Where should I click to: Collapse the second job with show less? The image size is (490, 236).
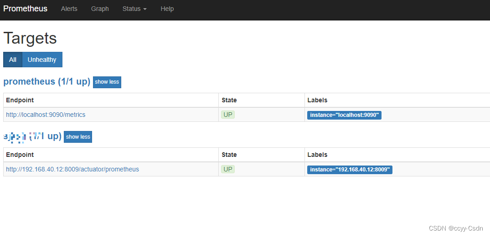[x=78, y=137]
